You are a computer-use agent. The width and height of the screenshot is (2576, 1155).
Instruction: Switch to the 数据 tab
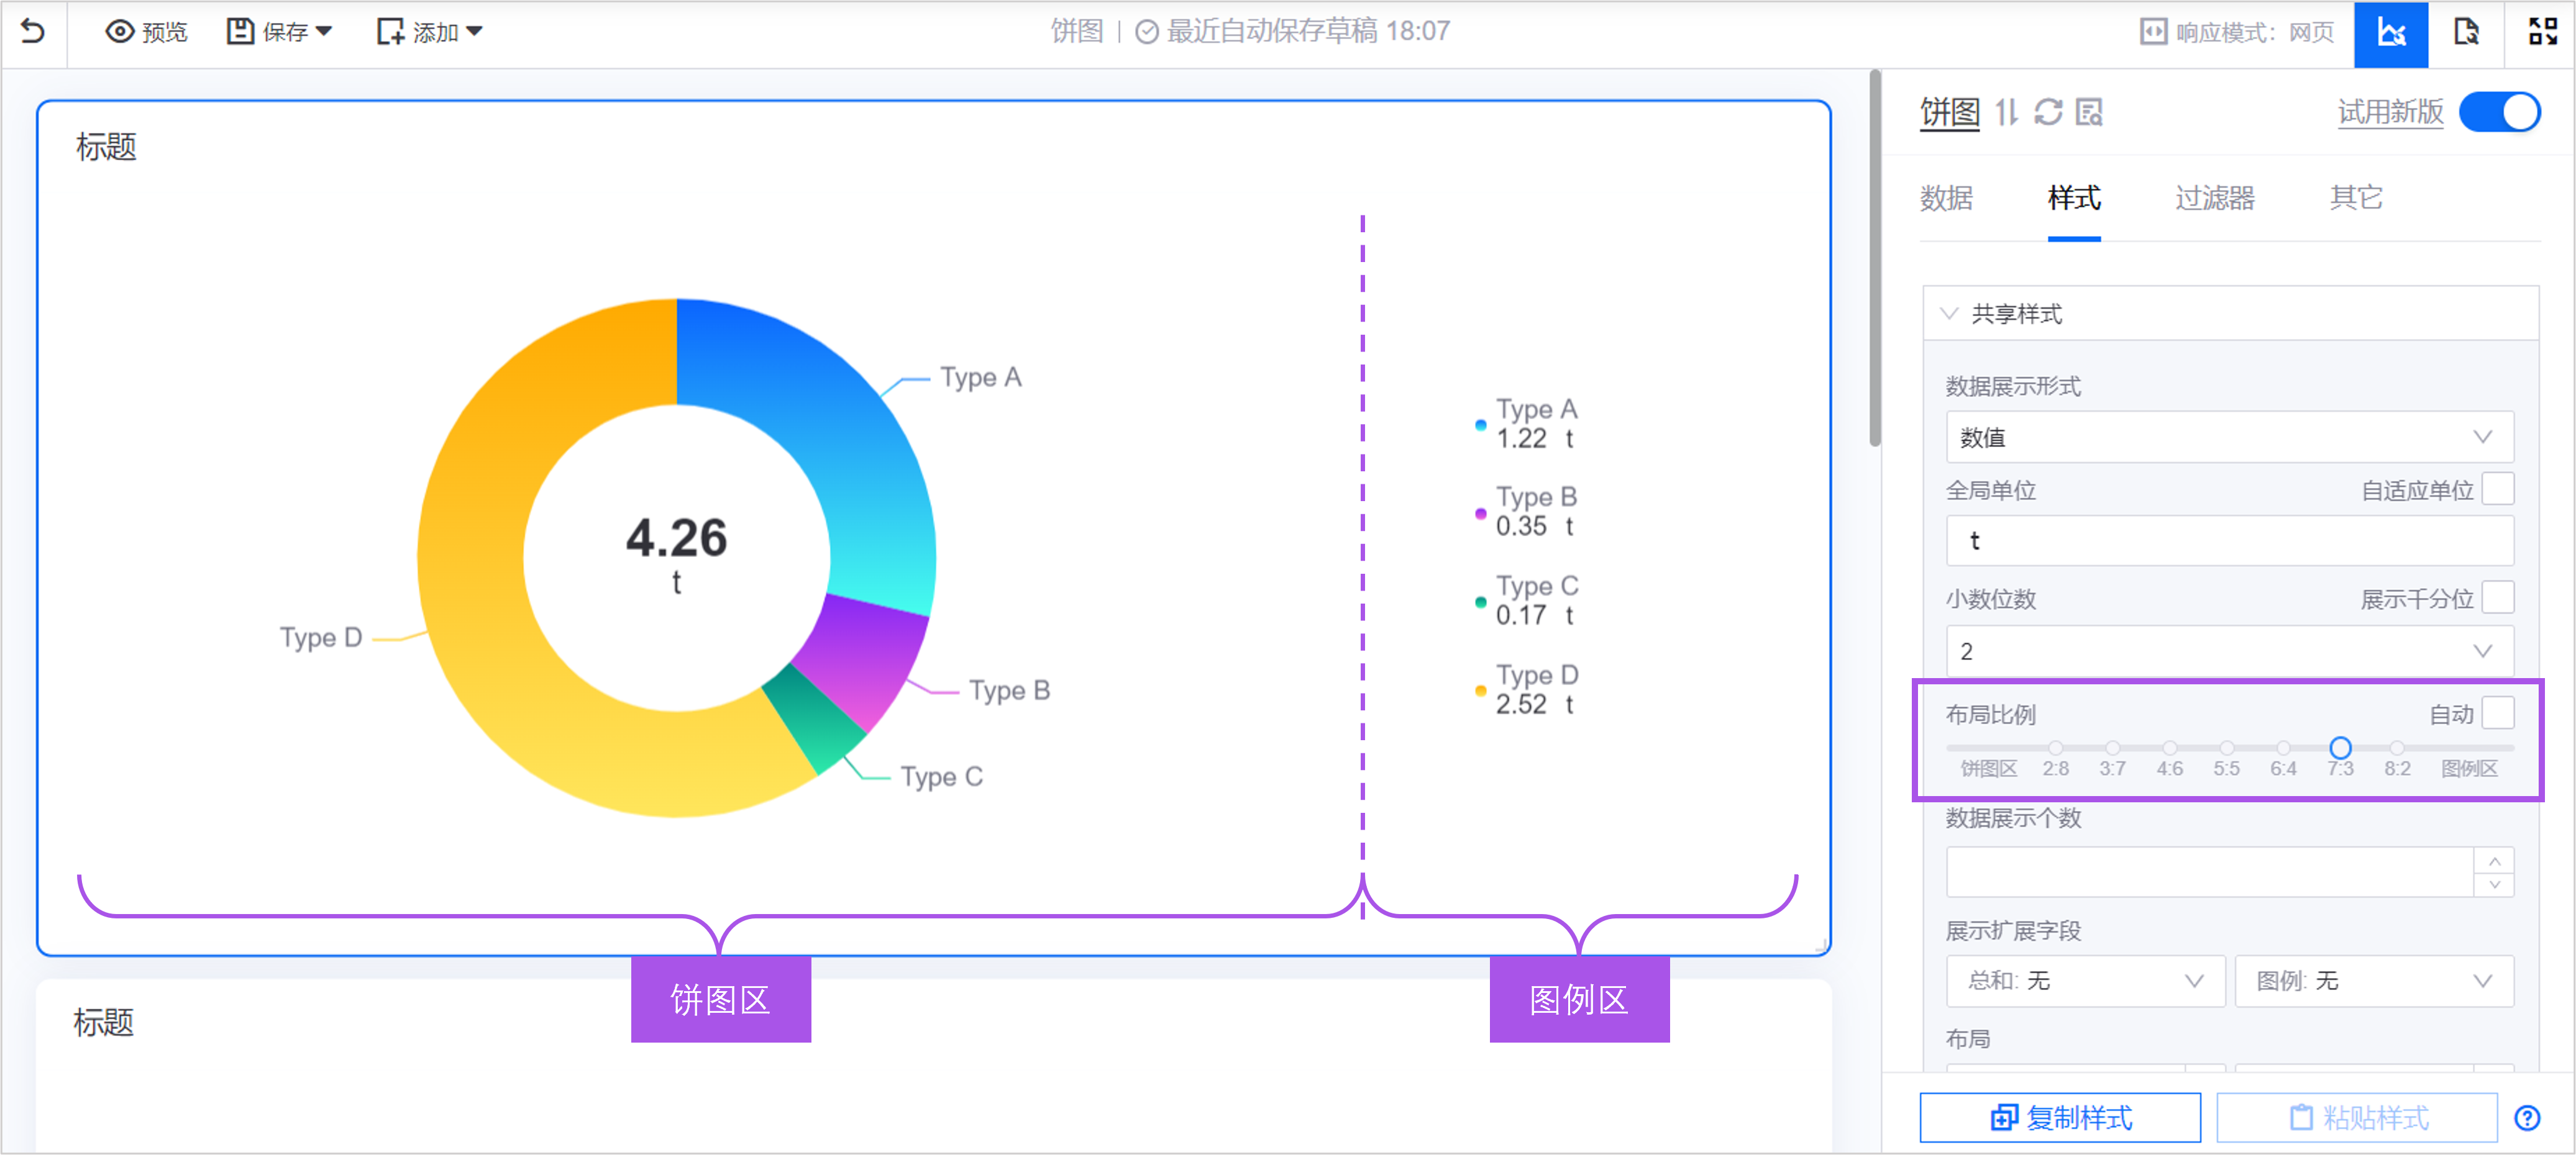[x=1945, y=198]
